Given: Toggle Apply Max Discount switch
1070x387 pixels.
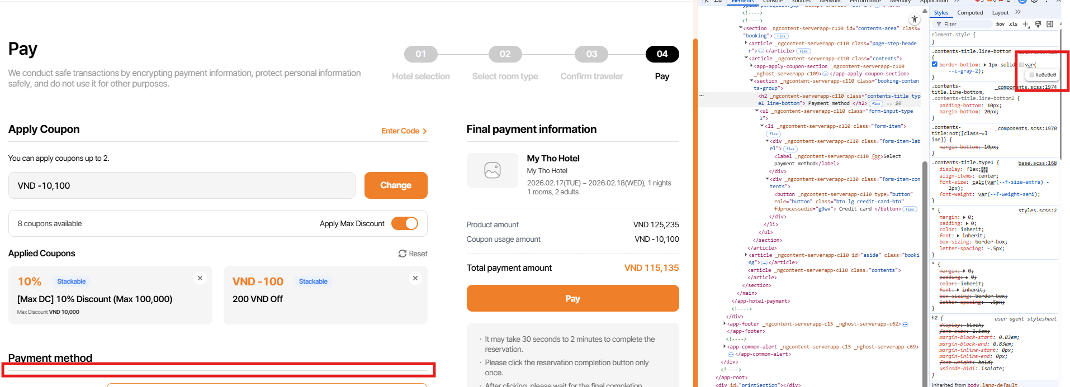Looking at the screenshot, I should coord(405,223).
